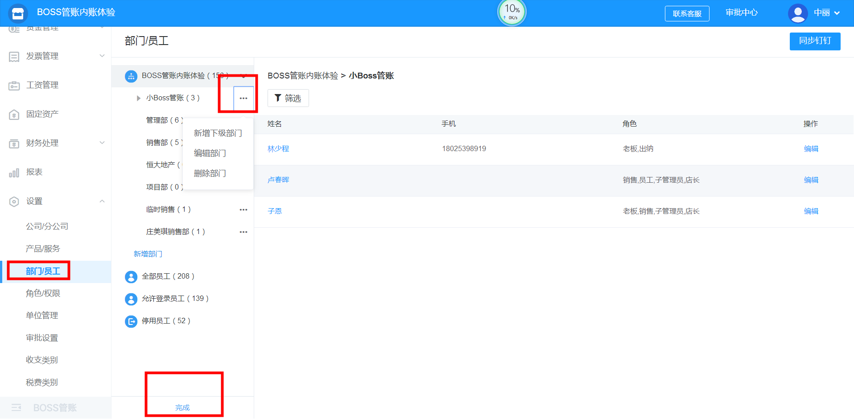Click 编辑 in 林少程's row
Screen dimensions: 854x419
click(811, 149)
